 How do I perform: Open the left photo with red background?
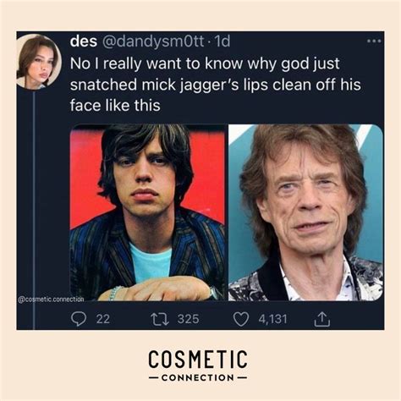click(148, 212)
